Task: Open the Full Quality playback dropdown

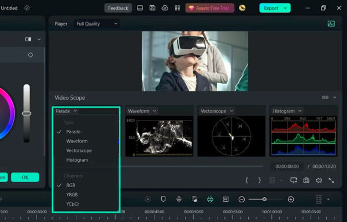Action: click(97, 24)
